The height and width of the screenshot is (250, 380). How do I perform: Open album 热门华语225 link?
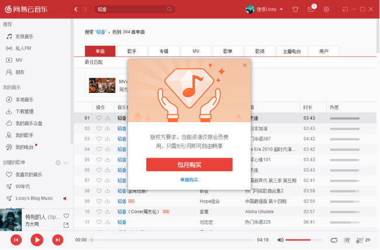(x=258, y=222)
